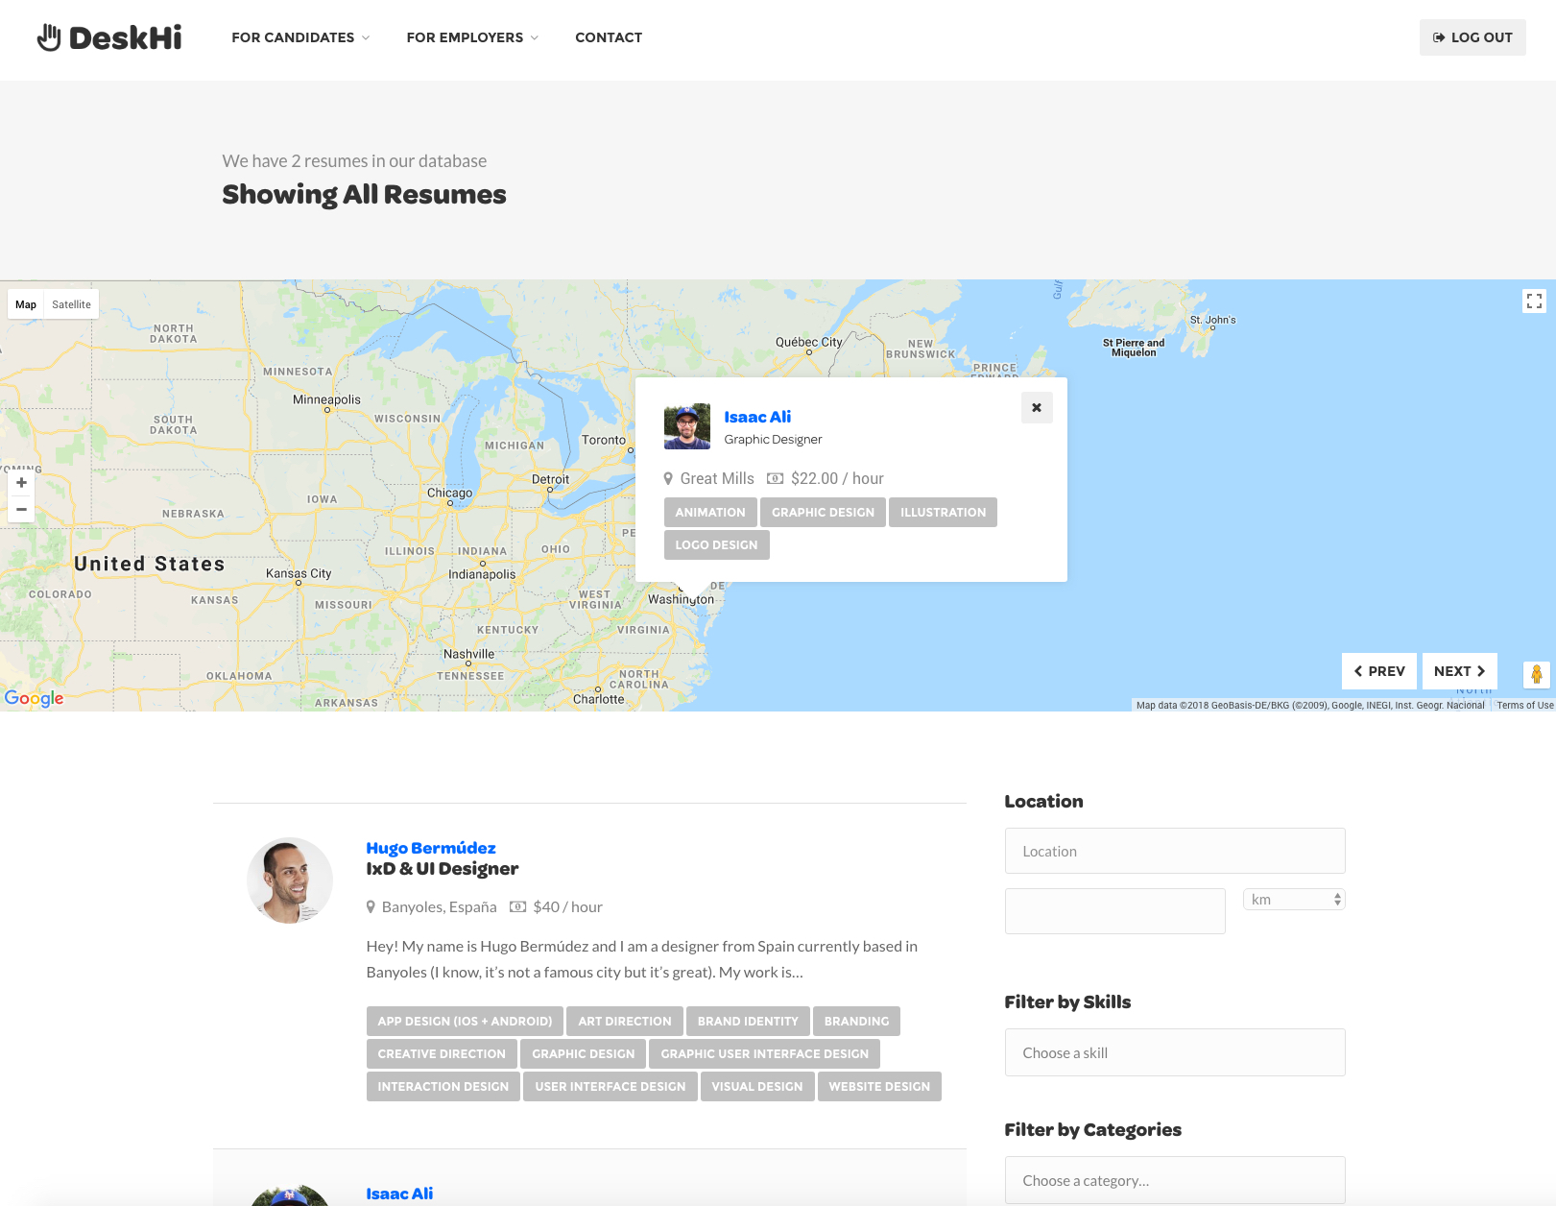Click the Log Out button
Image resolution: width=1556 pixels, height=1206 pixels.
point(1472,37)
